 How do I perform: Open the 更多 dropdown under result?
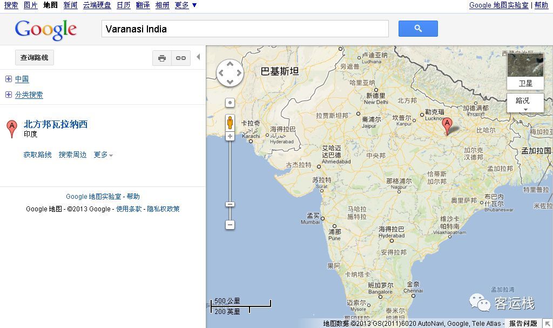103,155
